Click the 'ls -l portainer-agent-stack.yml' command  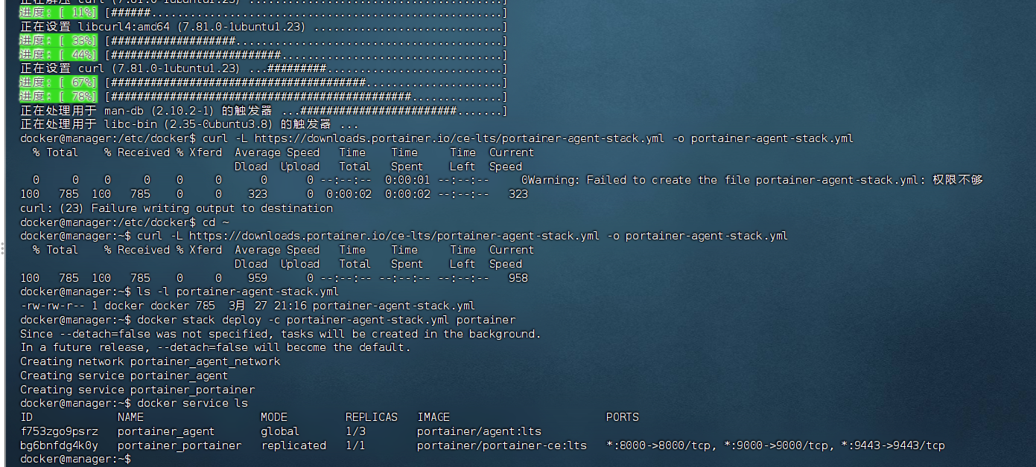tap(237, 292)
